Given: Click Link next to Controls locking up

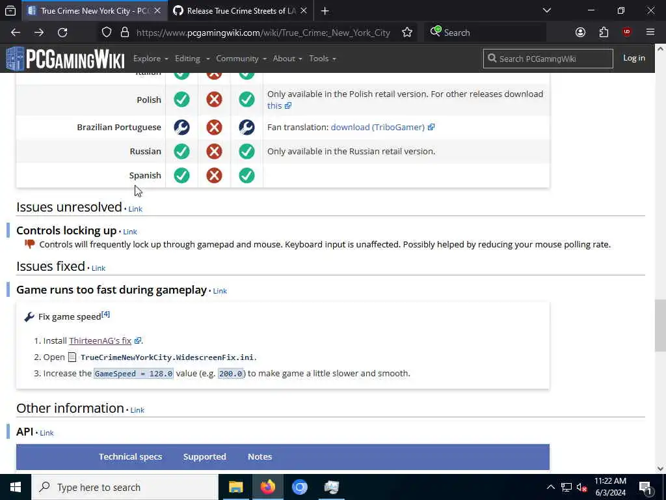Looking at the screenshot, I should (130, 232).
